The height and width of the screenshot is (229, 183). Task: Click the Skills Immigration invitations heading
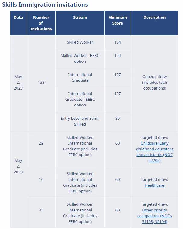tap(45, 5)
